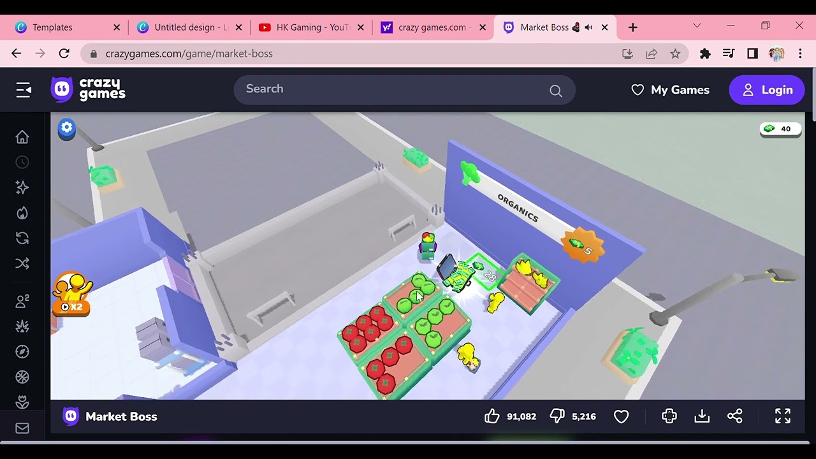This screenshot has width=816, height=459.
Task: Open Trending games flame icon
Action: click(22, 213)
